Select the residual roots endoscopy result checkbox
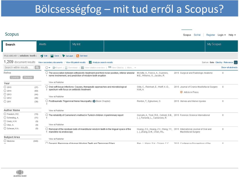239x177 pixels. point(47,129)
